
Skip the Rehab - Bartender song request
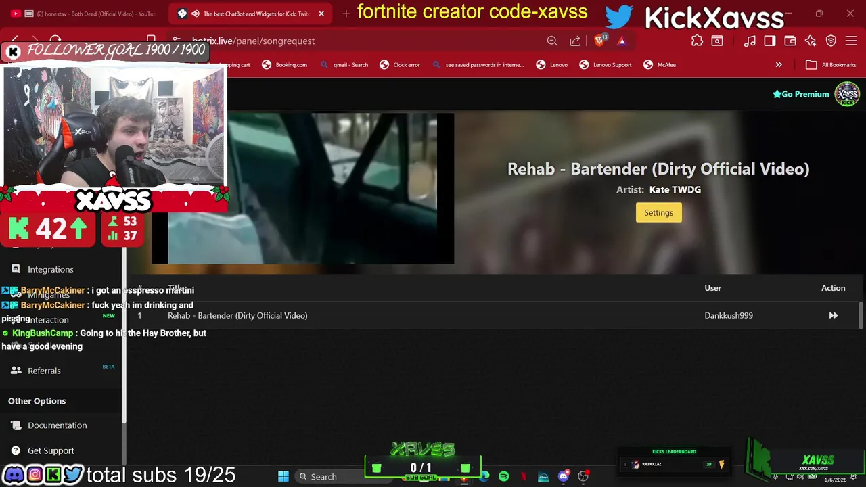pyautogui.click(x=834, y=315)
